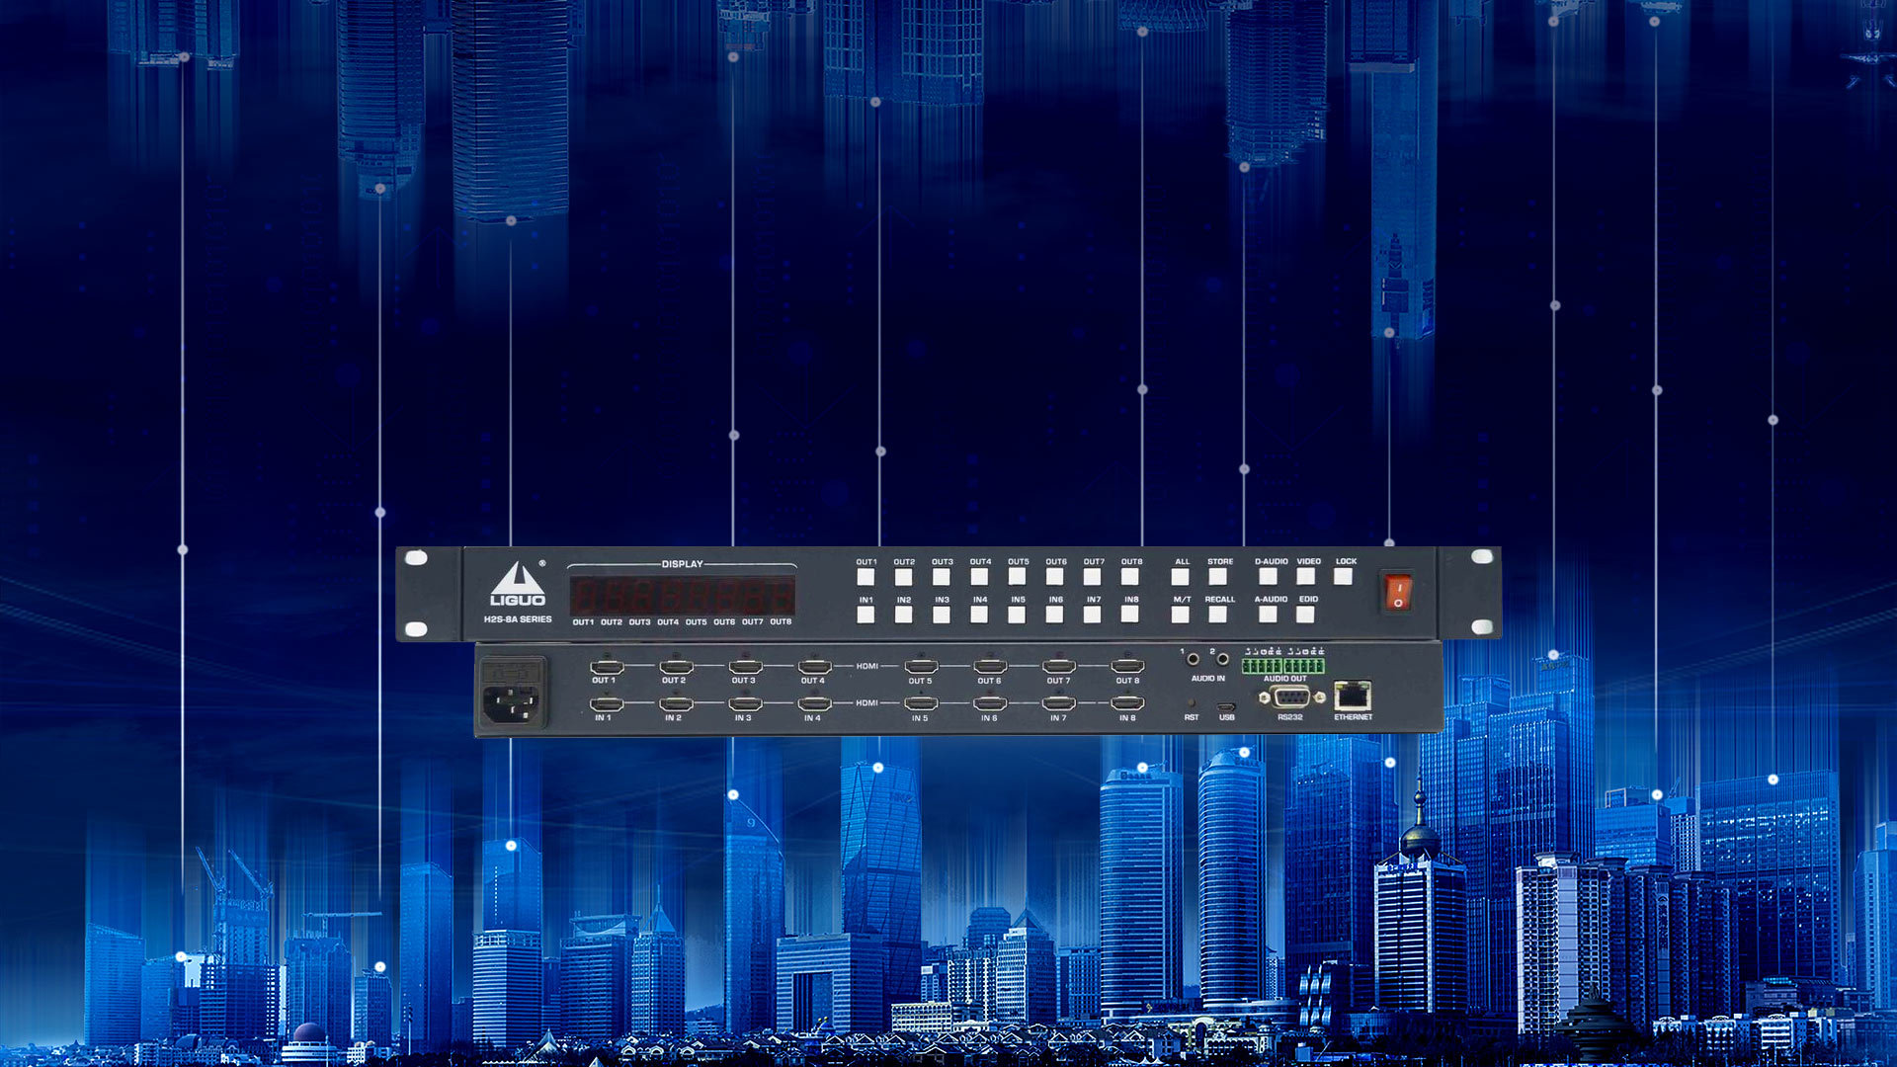Push the OUT3 front panel button
Screen dimensions: 1897x1067
point(942,577)
